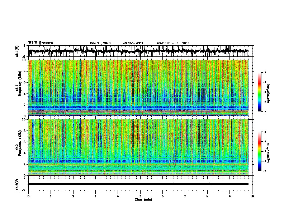Click the "station=ATH" header label
Viewport: 284px width, 220px height.
[x=133, y=43]
